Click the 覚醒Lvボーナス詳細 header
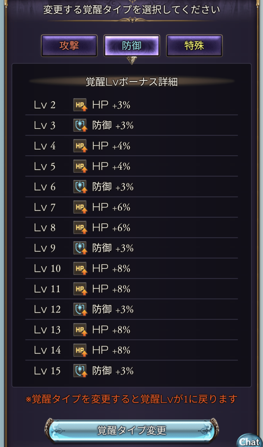This screenshot has width=263, height=447. (x=131, y=82)
